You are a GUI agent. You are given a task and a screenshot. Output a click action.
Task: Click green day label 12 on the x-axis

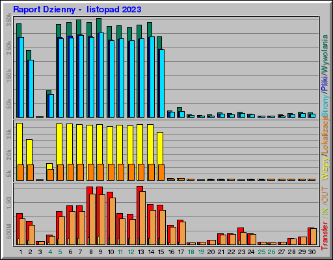(x=131, y=252)
